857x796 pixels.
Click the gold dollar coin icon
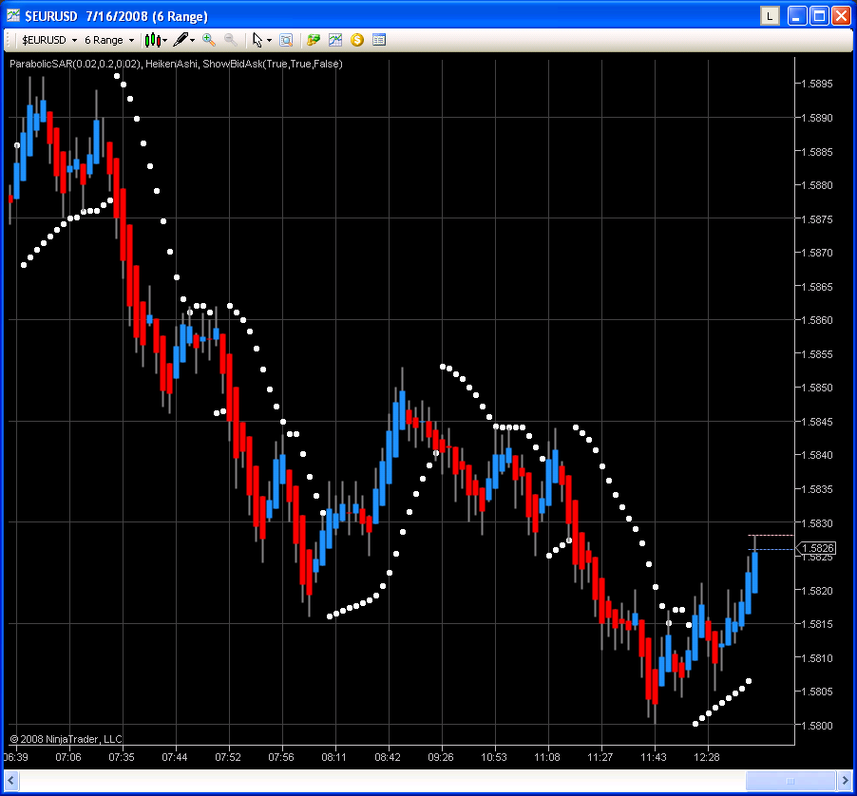(x=357, y=39)
